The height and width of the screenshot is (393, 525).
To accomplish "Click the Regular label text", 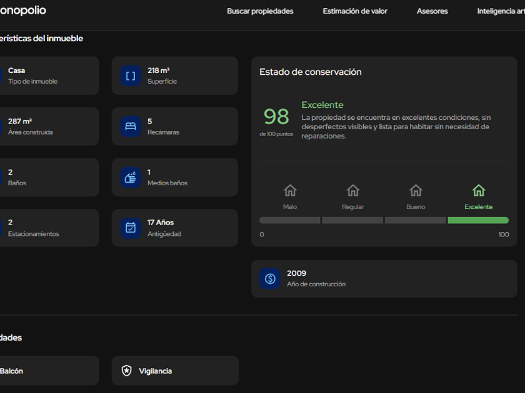I will click(x=352, y=207).
